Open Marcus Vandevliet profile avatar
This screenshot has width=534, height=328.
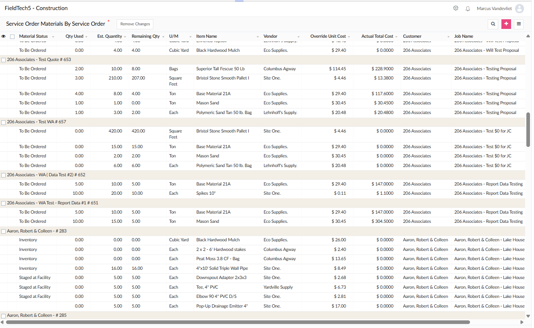click(x=520, y=8)
